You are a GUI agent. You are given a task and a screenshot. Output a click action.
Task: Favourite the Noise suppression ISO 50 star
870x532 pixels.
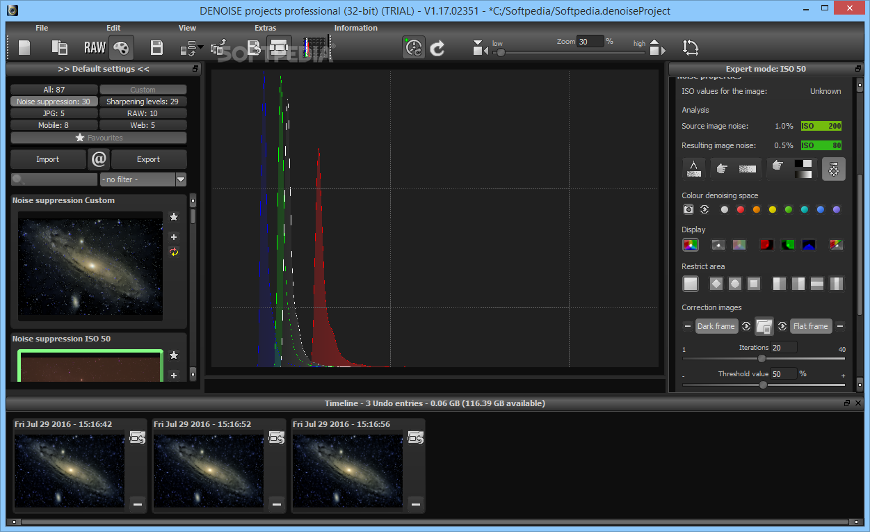174,355
